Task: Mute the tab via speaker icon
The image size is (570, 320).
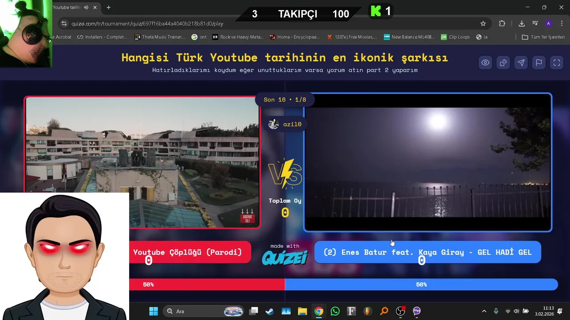Action: coord(86,8)
